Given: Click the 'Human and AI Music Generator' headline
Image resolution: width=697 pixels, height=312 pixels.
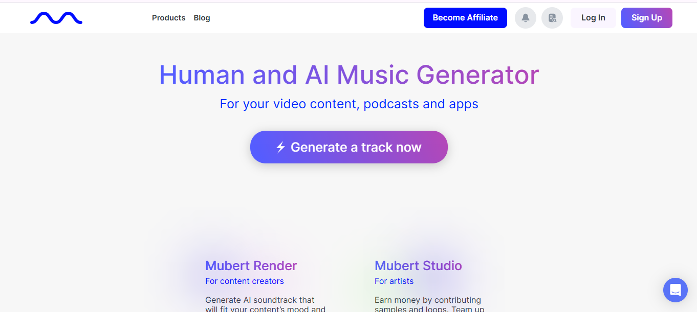Looking at the screenshot, I should (349, 75).
